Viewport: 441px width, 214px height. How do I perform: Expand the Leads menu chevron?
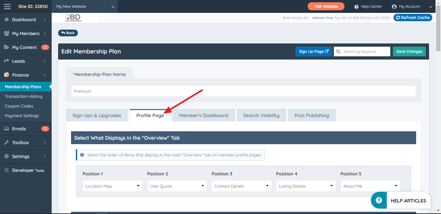[x=45, y=61]
